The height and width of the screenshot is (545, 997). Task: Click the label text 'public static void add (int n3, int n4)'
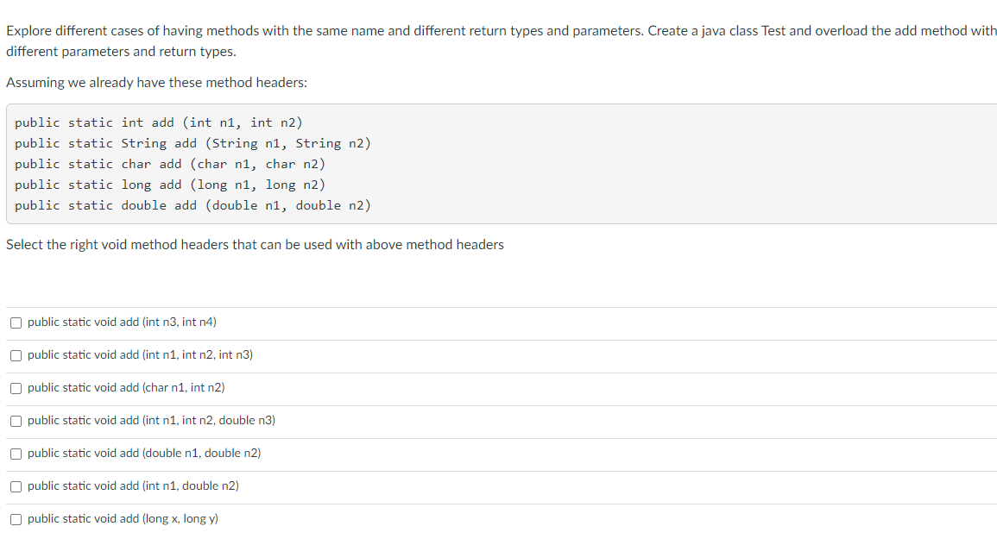[122, 322]
